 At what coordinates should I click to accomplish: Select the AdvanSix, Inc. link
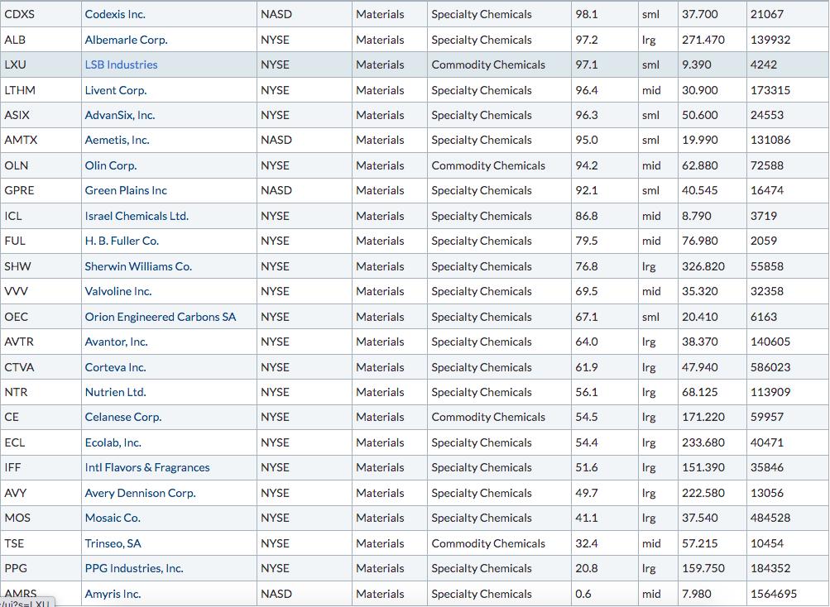pyautogui.click(x=120, y=115)
